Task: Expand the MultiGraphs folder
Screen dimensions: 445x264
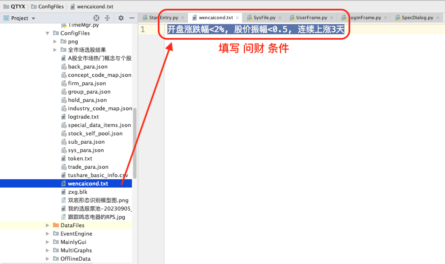Action: tap(48, 250)
